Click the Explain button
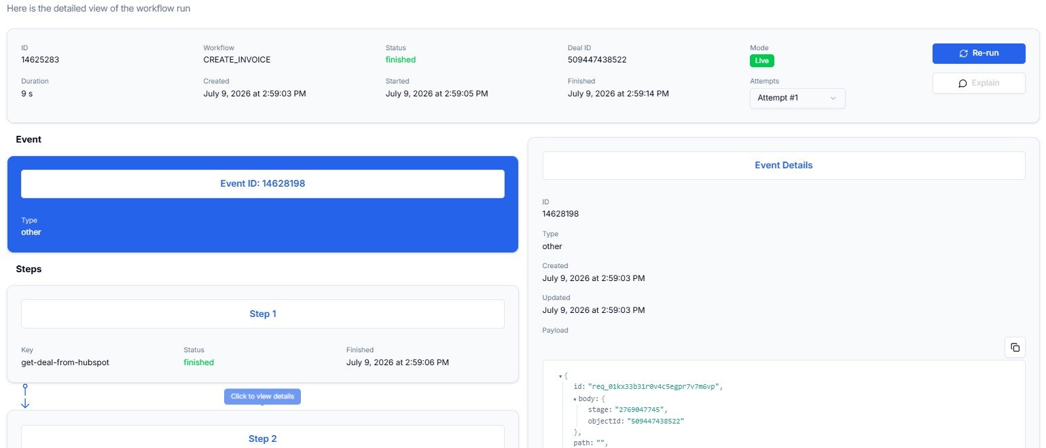This screenshot has height=448, width=1046. pyautogui.click(x=979, y=83)
